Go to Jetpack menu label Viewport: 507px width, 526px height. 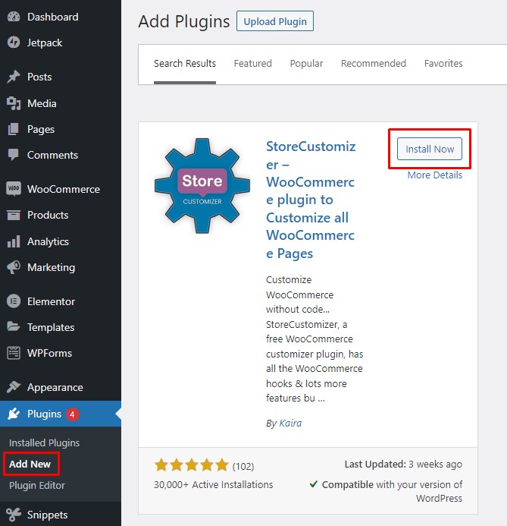point(45,43)
